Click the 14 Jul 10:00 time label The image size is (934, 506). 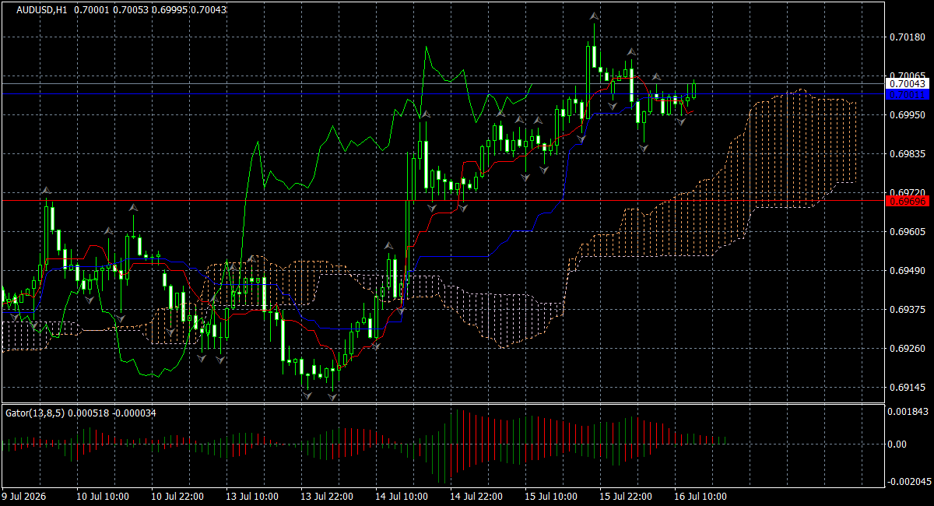click(401, 496)
